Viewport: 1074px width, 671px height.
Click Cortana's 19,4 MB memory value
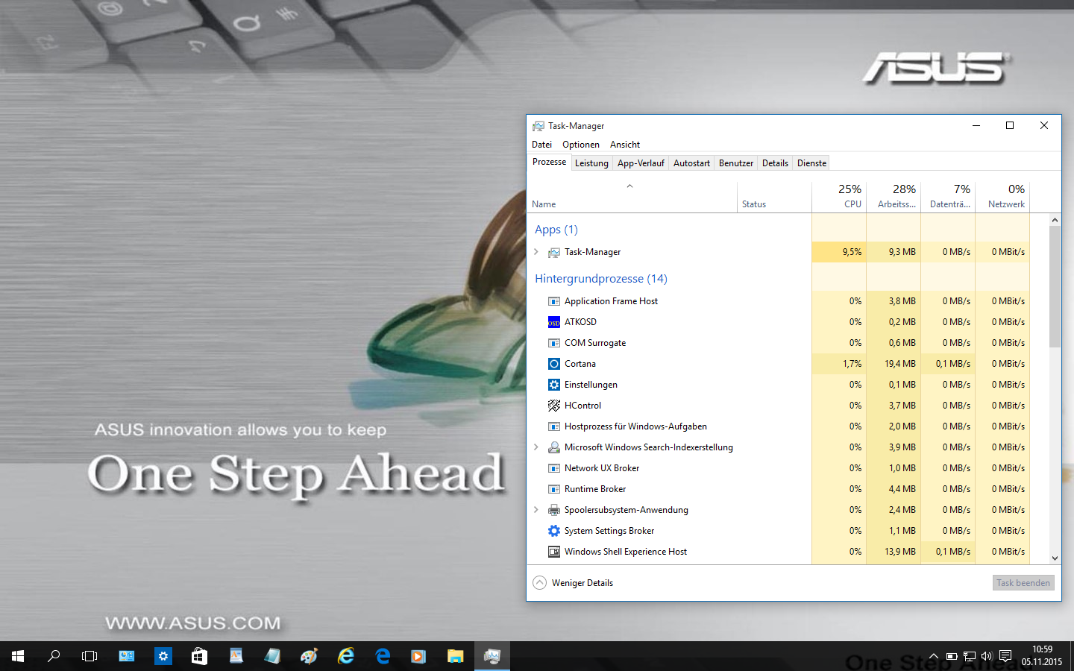(x=900, y=364)
